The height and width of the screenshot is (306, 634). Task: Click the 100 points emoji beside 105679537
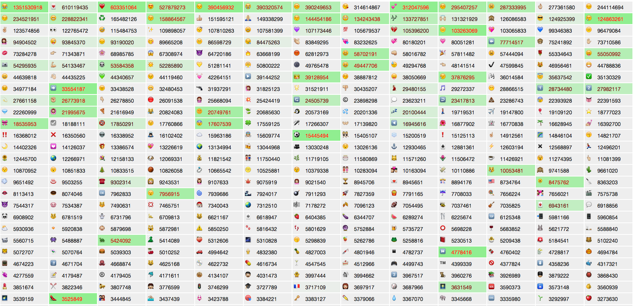pos(345,30)
